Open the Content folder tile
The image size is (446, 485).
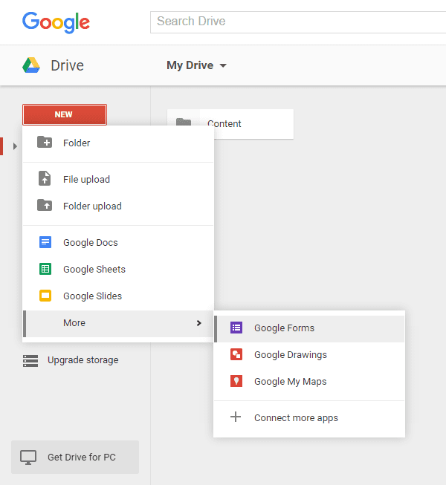tap(230, 124)
